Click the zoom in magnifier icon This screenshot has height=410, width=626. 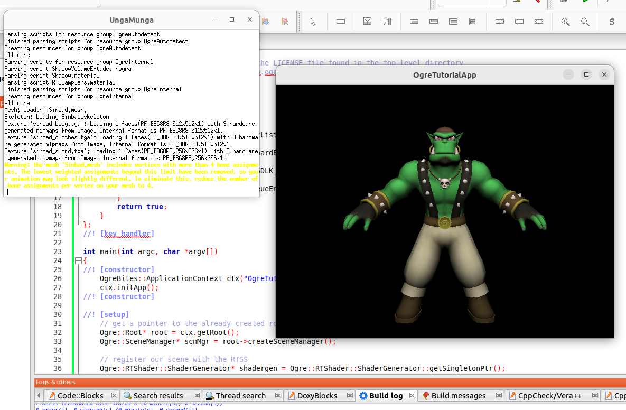[565, 22]
